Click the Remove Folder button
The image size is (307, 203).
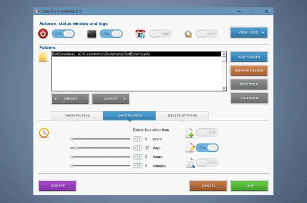[249, 70]
